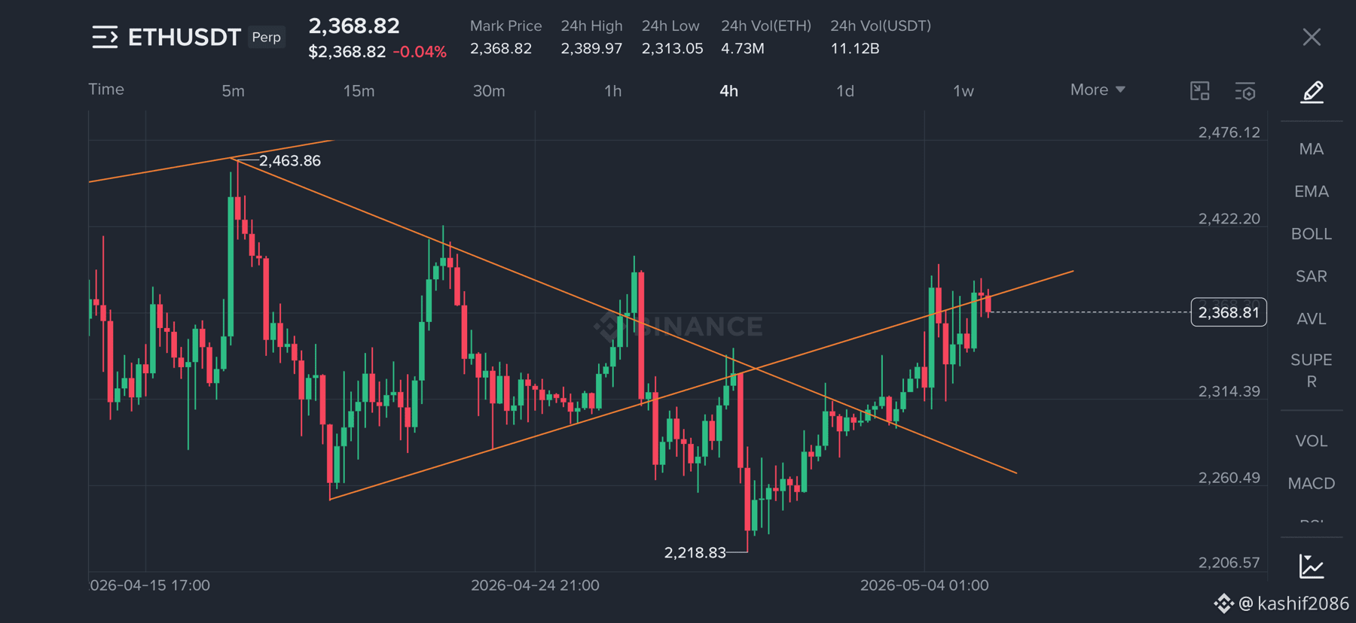This screenshot has width=1356, height=623.
Task: Click the 2,368.81 current price label
Action: coord(1229,312)
